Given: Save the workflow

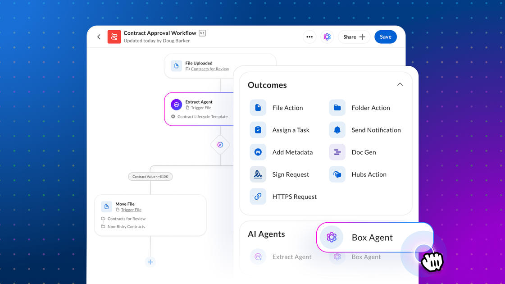Looking at the screenshot, I should point(386,37).
